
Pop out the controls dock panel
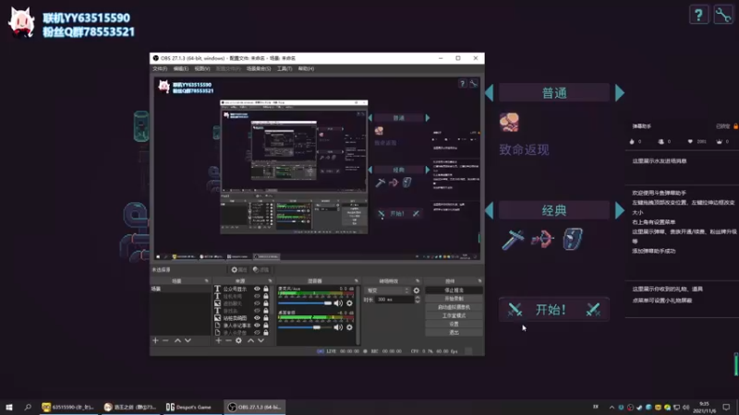(x=479, y=281)
